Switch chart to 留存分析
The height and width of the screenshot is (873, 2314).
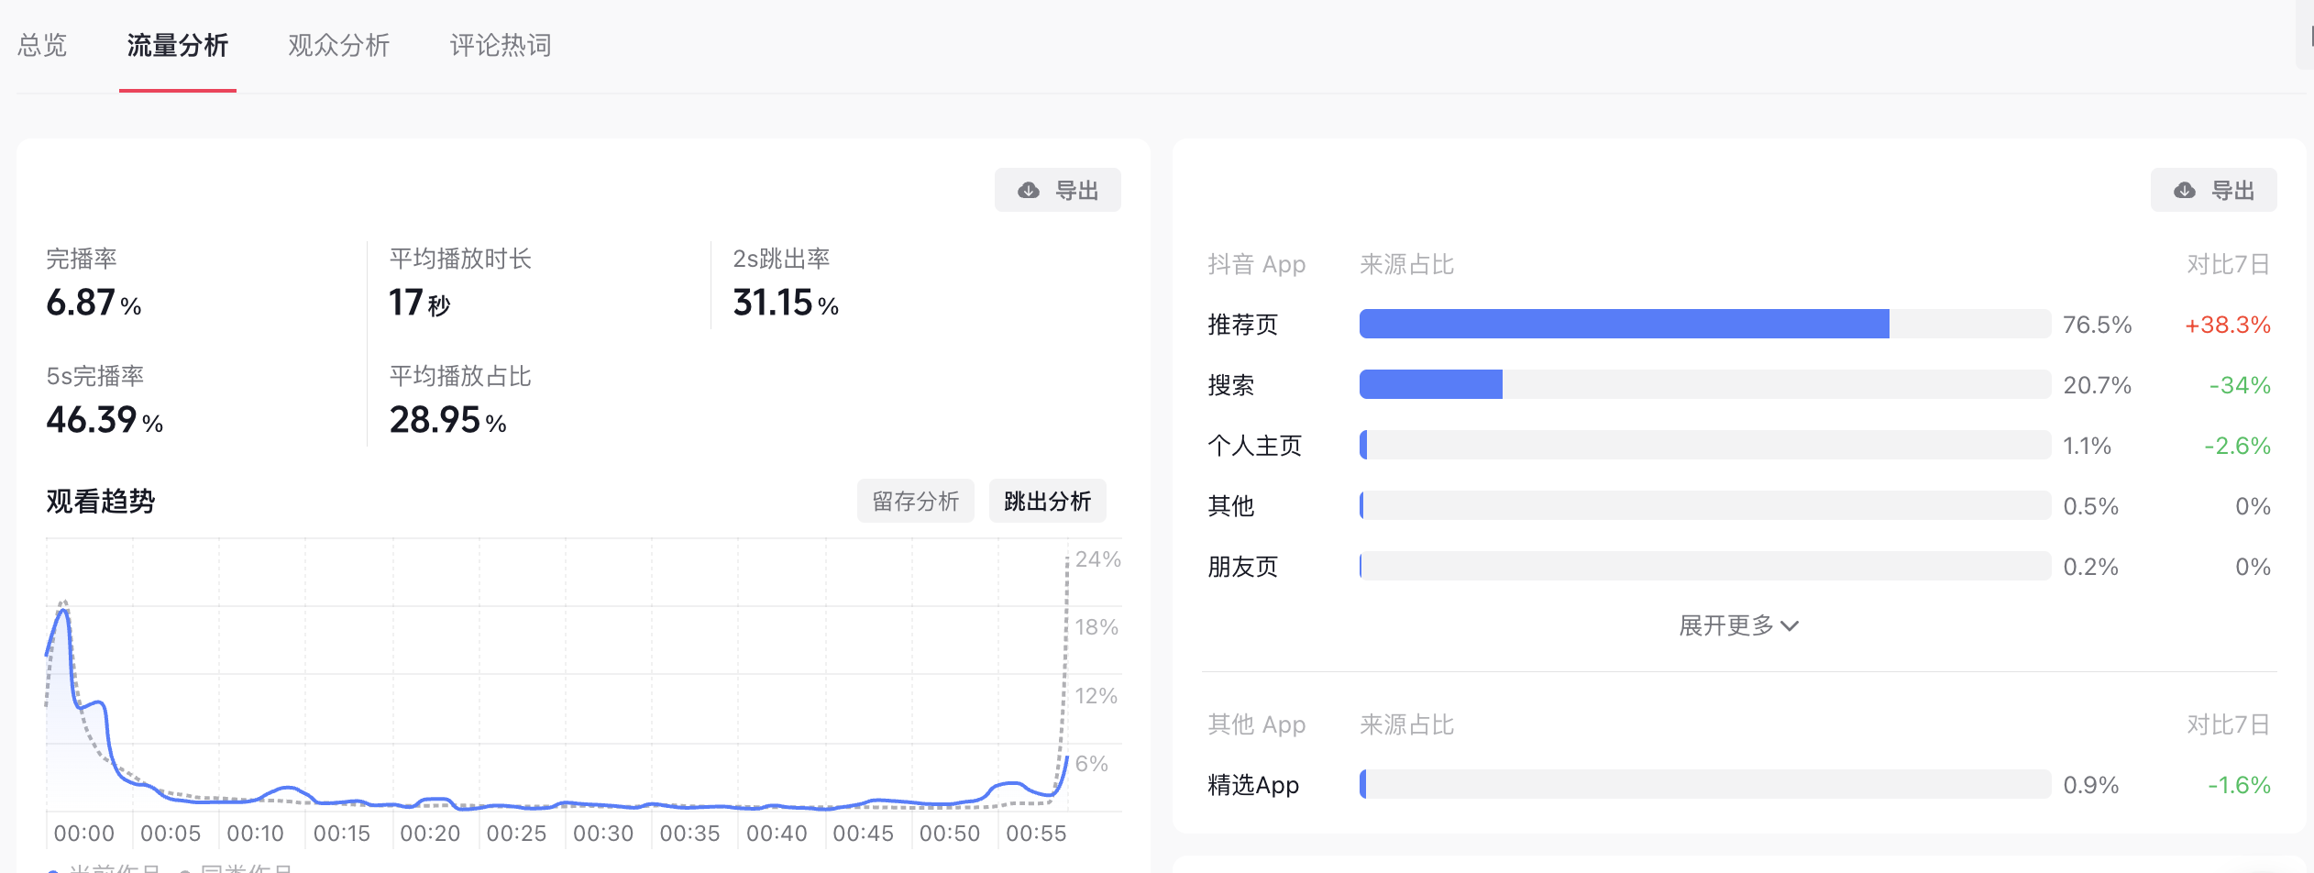(916, 501)
